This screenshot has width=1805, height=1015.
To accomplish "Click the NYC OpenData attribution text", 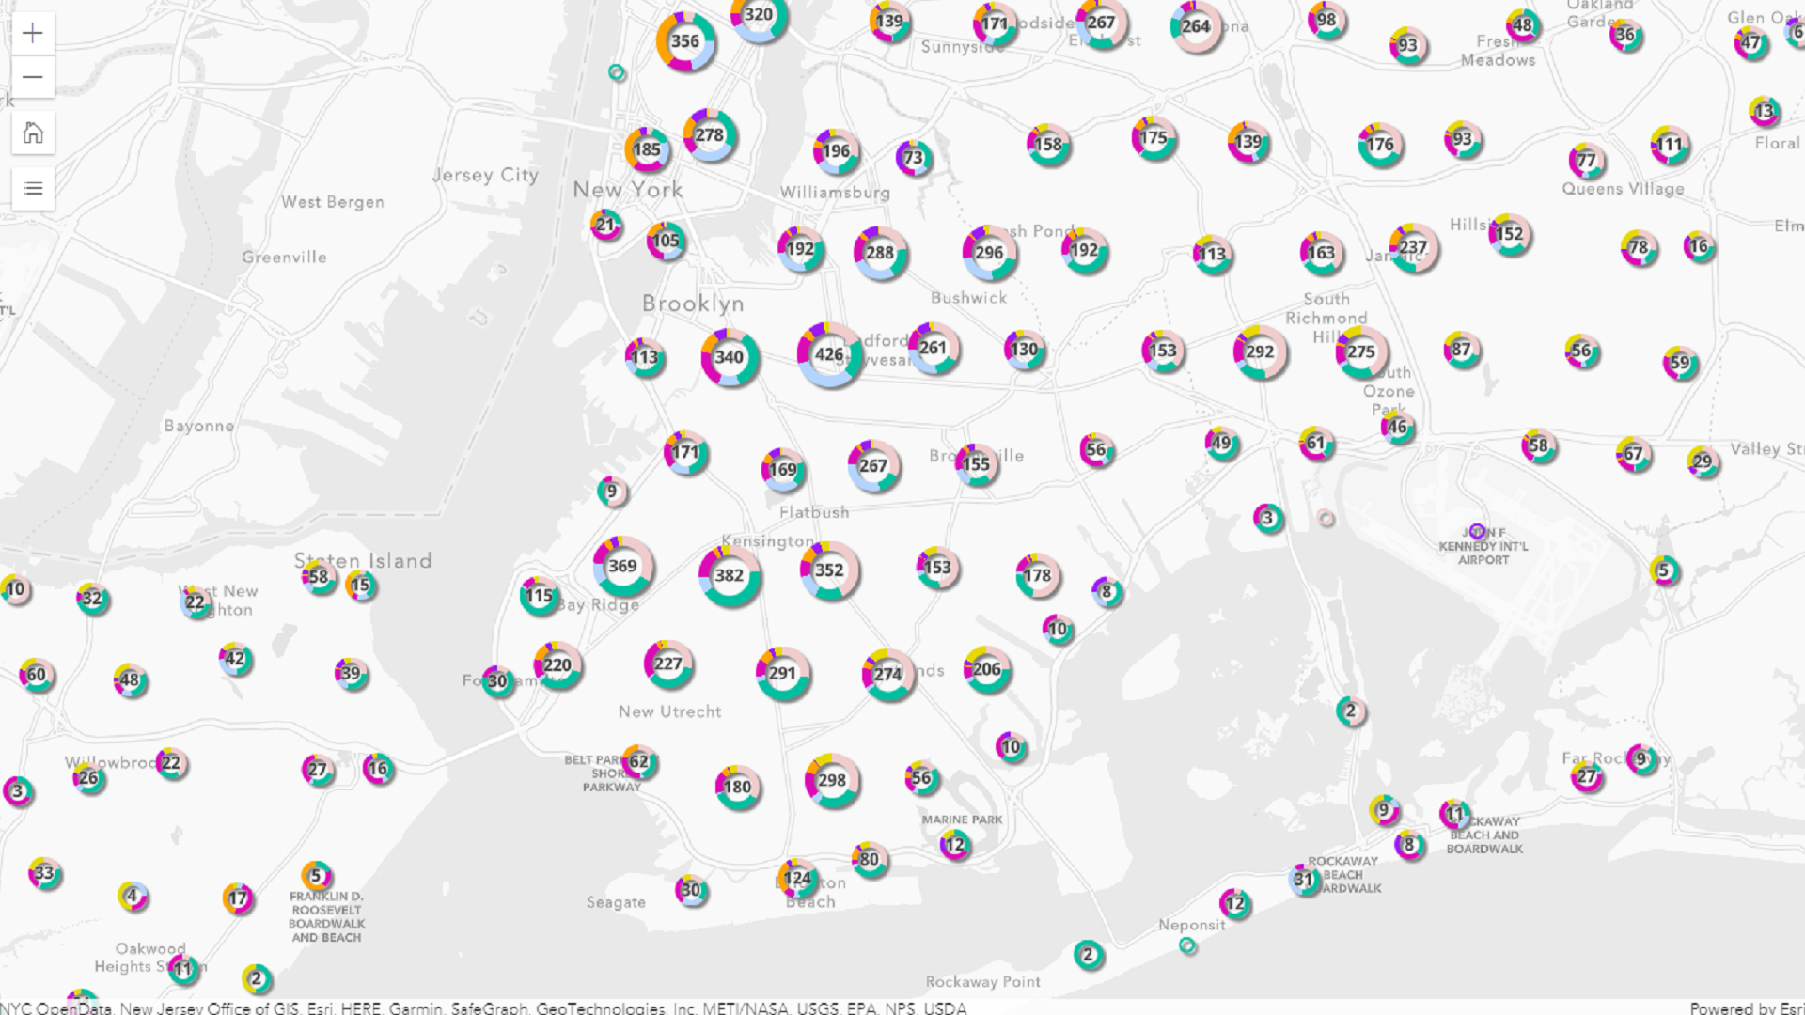I will tap(56, 1007).
